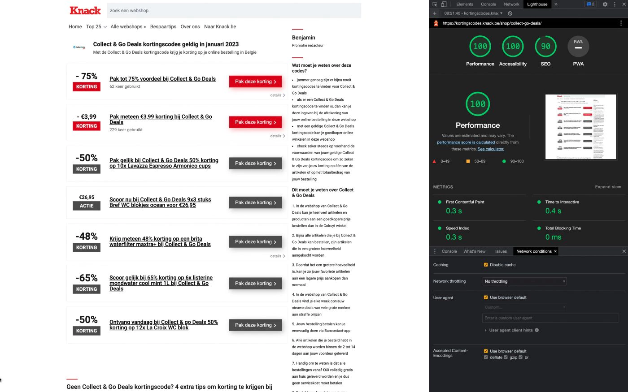Viewport: 628px width, 392px height.
Task: Open the Issues drawer tab
Action: tap(501, 251)
